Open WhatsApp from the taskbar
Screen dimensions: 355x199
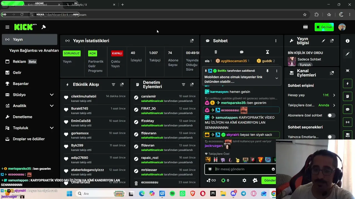[182, 193]
